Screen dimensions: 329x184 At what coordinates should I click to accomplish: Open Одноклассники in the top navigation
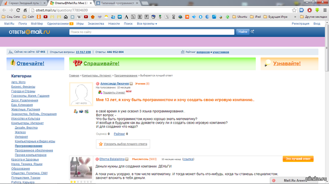pyautogui.click(x=58, y=24)
